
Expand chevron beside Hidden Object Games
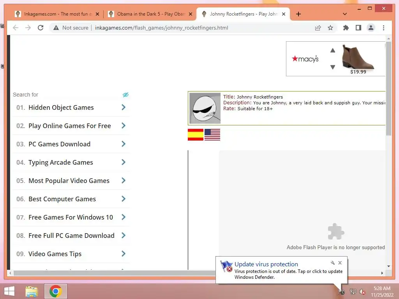click(124, 107)
